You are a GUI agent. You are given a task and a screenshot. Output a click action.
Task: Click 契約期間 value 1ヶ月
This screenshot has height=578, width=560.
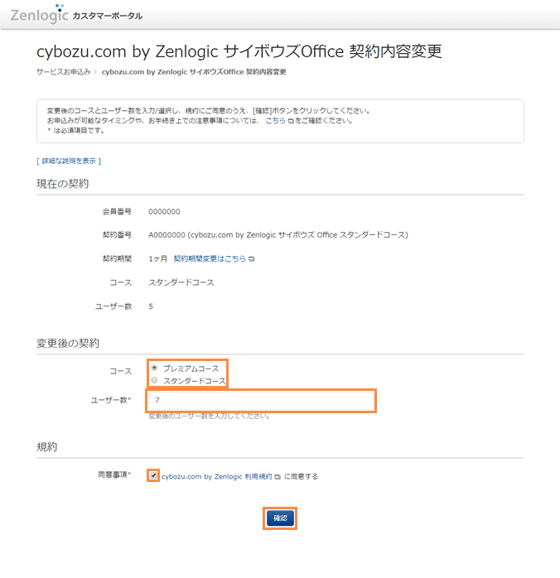click(157, 258)
